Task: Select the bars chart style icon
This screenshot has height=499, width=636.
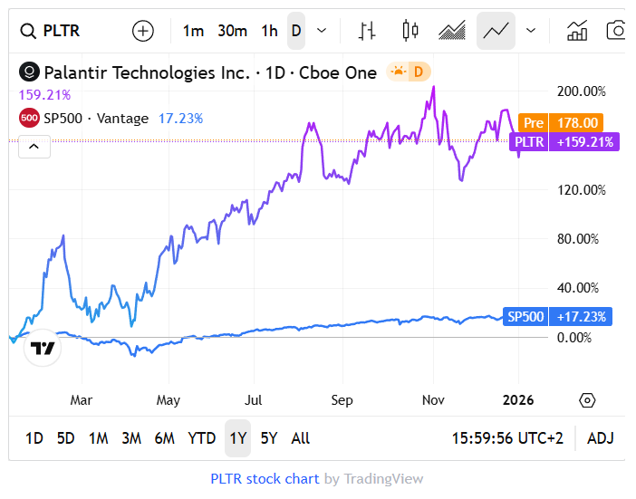Action: click(367, 31)
